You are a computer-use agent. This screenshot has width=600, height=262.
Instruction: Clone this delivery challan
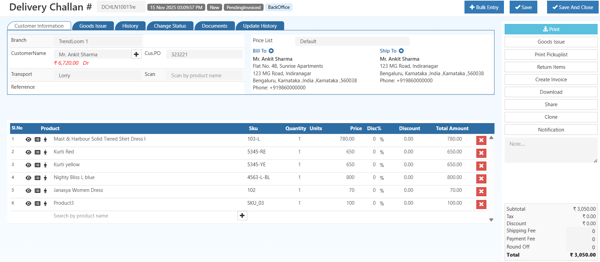tap(551, 117)
